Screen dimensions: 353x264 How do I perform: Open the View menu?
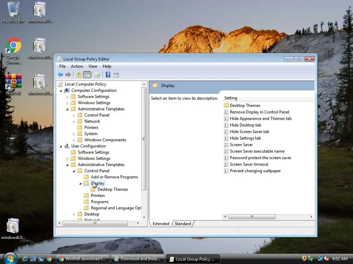point(93,66)
